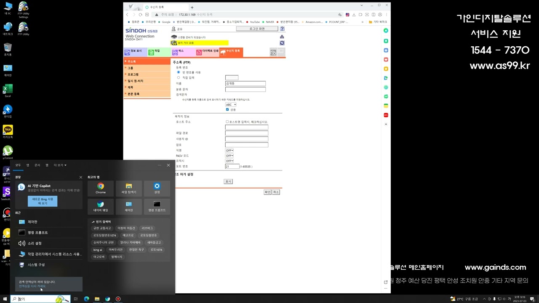Viewport: 539px width, 303px height.
Task: Open the 프록시 OFF dropdown
Action: click(x=229, y=161)
